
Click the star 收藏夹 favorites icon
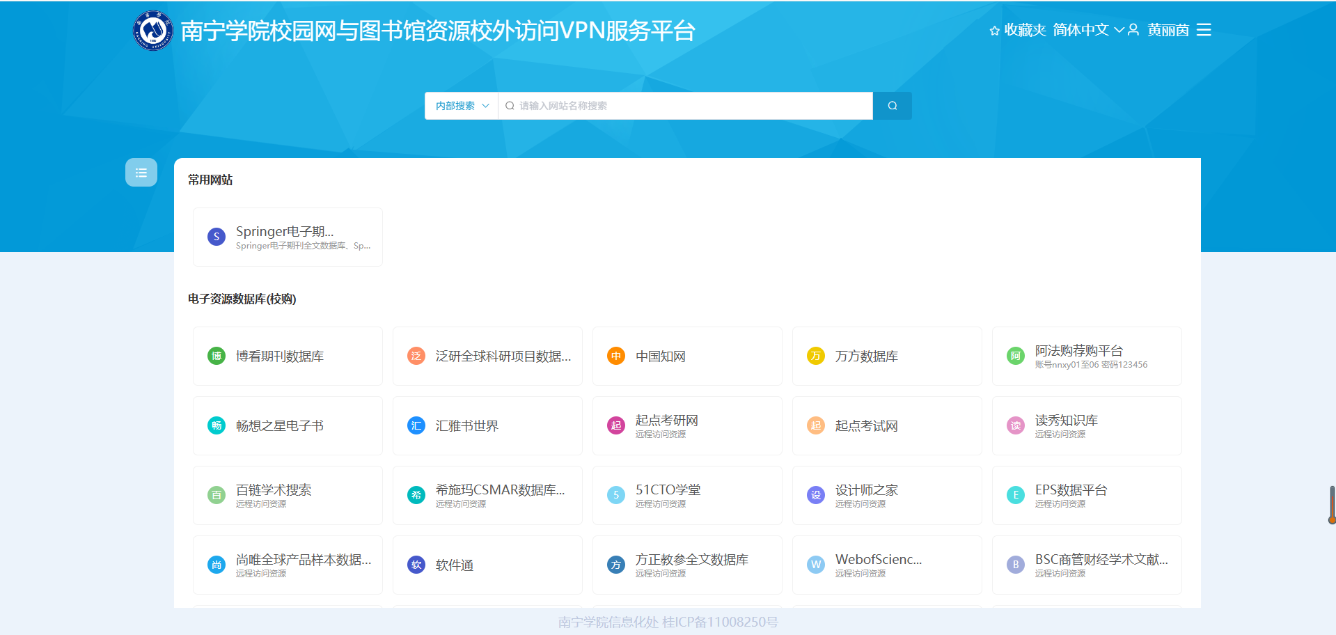pyautogui.click(x=995, y=31)
